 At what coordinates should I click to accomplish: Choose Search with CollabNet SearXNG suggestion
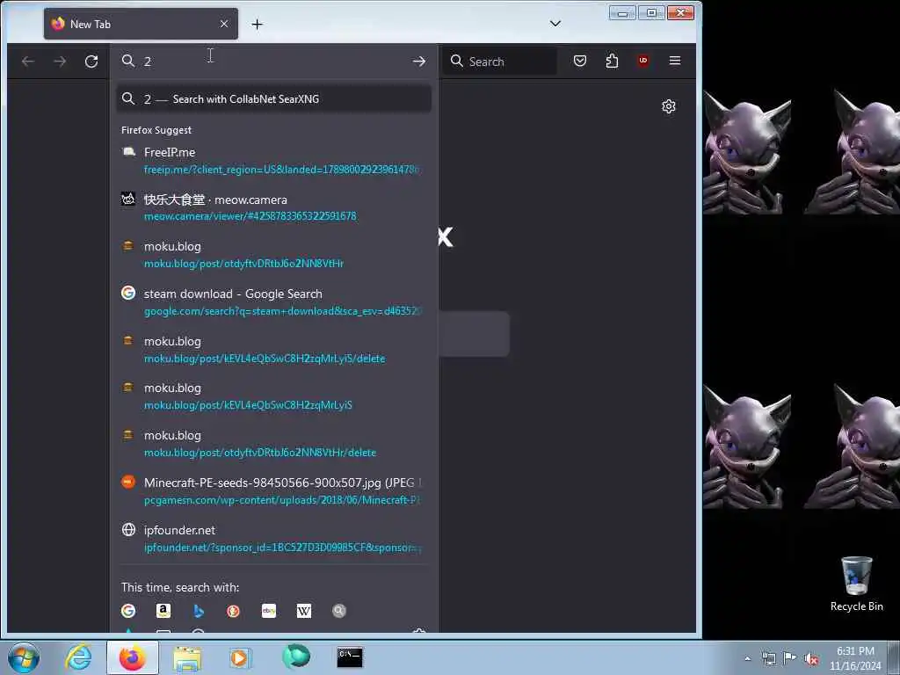point(274,99)
